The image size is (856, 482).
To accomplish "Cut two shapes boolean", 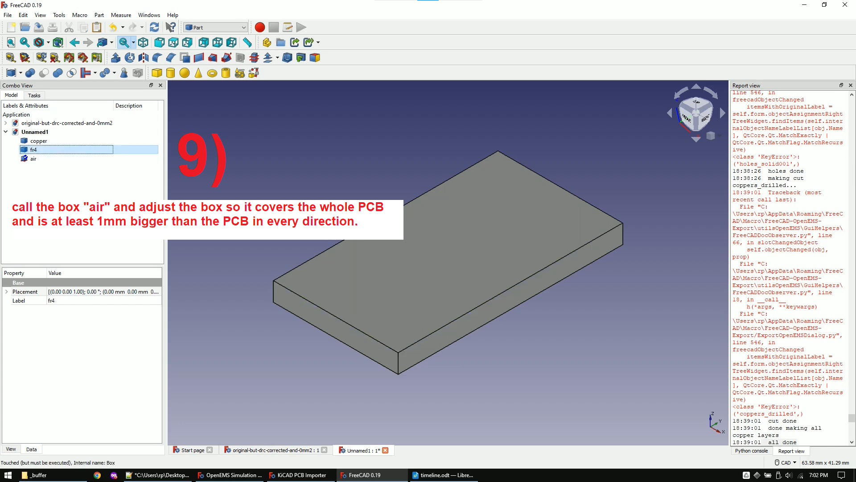I will (x=44, y=73).
